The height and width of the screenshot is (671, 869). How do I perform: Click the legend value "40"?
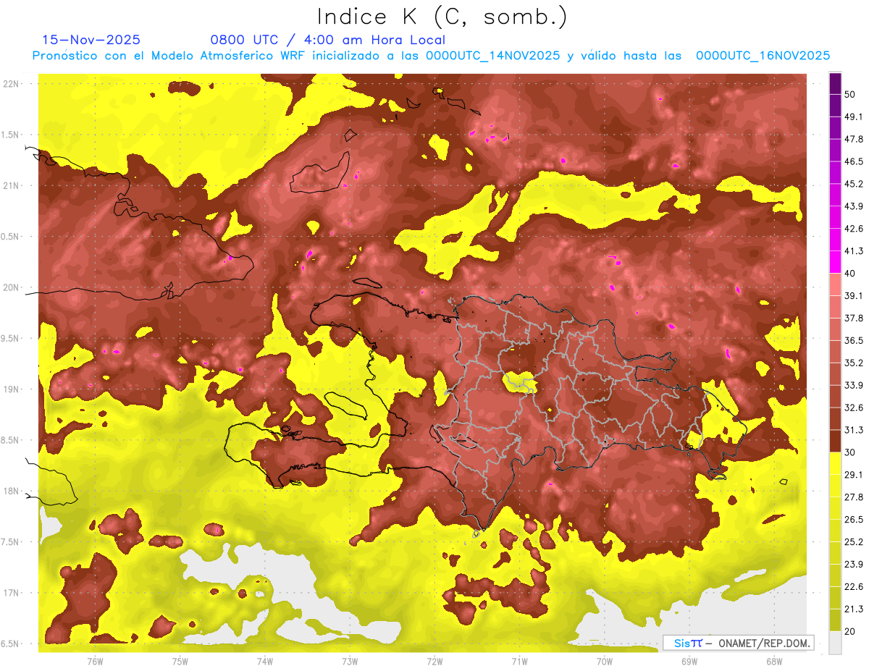[x=850, y=274]
